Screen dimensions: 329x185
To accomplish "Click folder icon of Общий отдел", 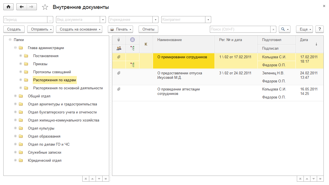I will point(21,96).
